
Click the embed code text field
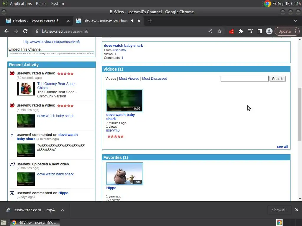point(51,54)
